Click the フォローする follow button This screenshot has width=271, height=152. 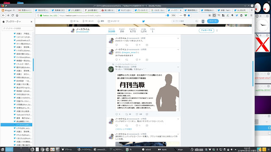(206, 30)
